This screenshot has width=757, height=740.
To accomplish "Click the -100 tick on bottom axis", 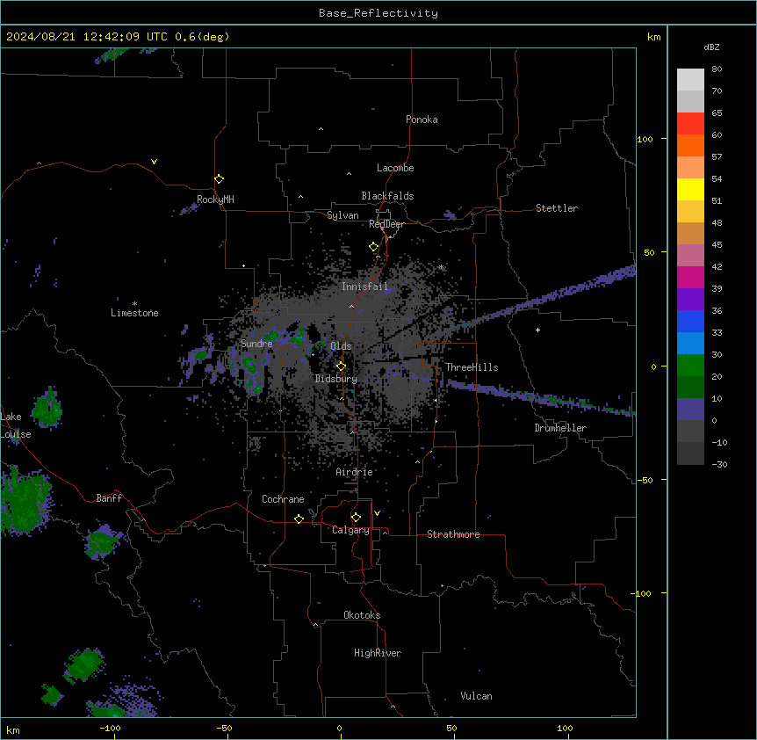I will pyautogui.click(x=110, y=728).
